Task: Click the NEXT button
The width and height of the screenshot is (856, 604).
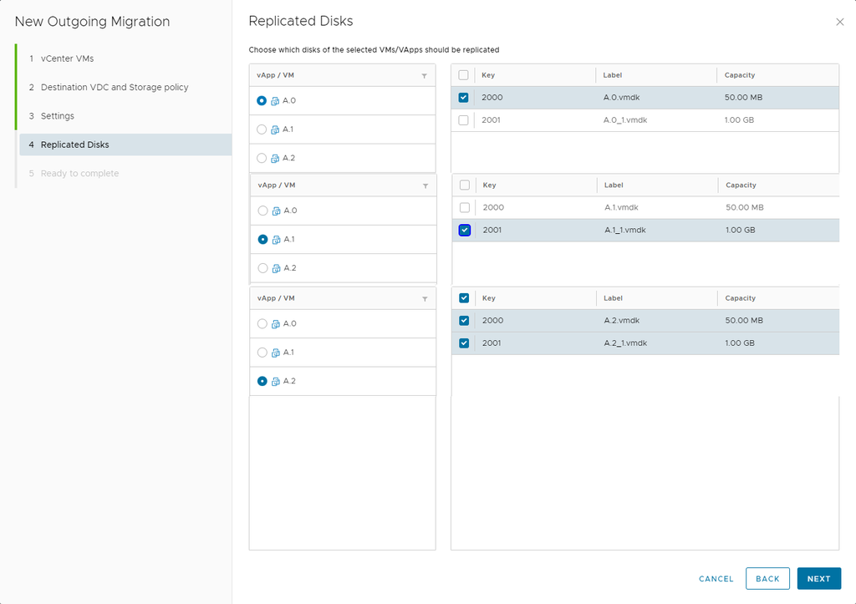Action: pos(818,579)
